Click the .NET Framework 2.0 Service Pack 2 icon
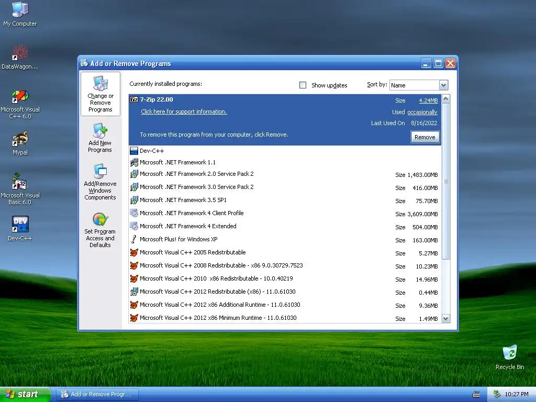Viewport: 536px width, 402px height. point(134,174)
